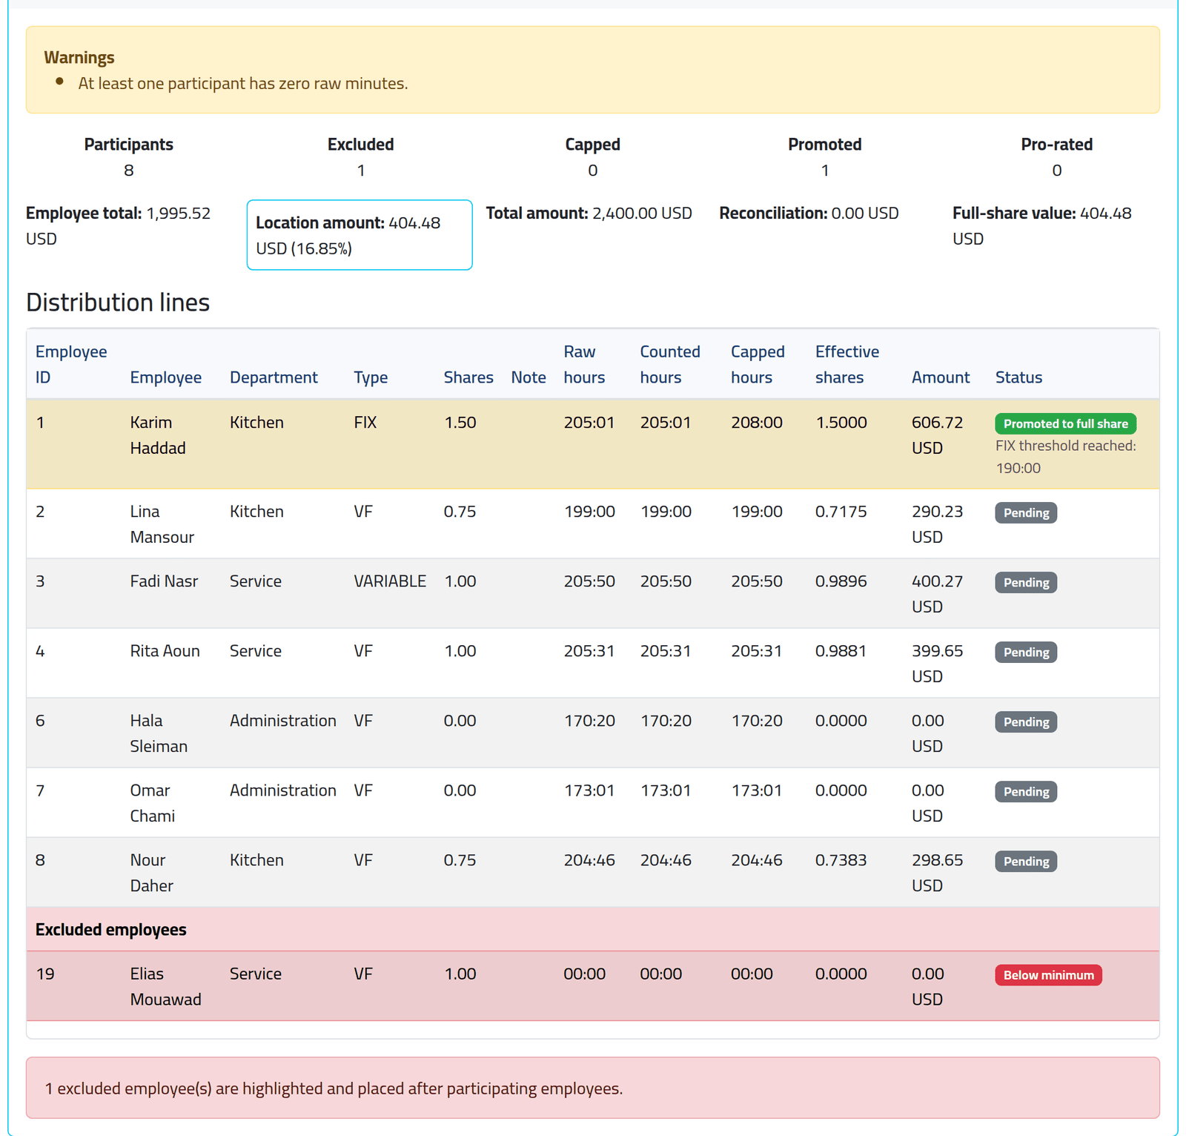Click the 'Amount' column header
This screenshot has height=1136, width=1186.
940,377
